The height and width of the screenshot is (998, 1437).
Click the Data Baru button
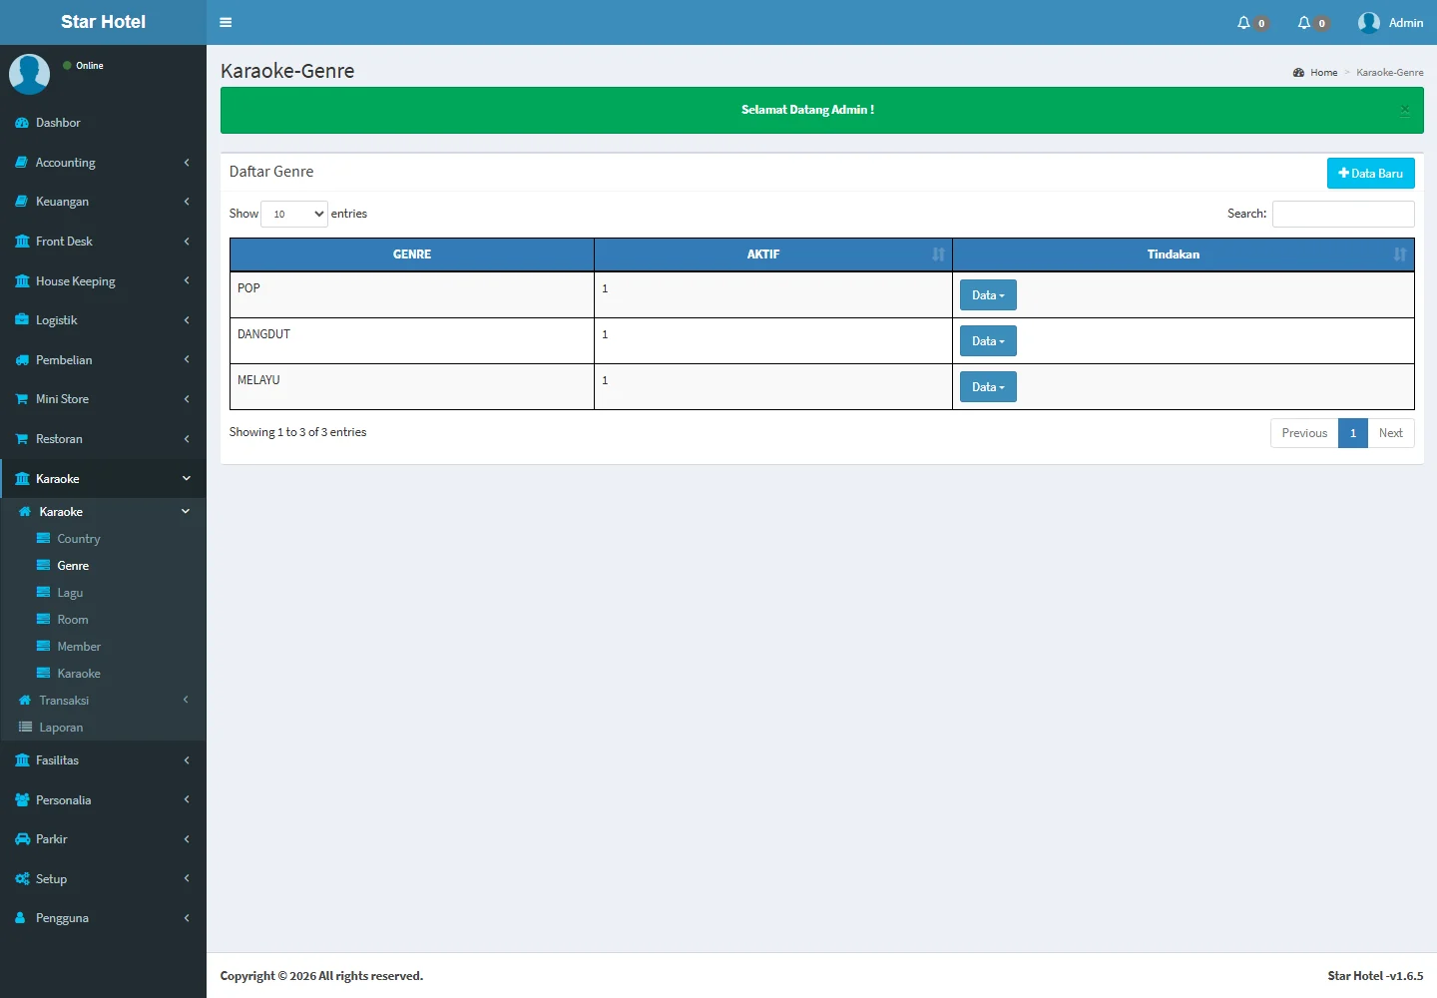click(1370, 174)
